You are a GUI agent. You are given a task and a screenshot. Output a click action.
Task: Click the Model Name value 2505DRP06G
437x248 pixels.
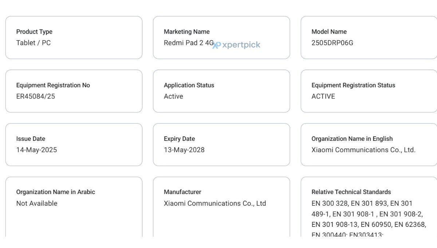332,43
